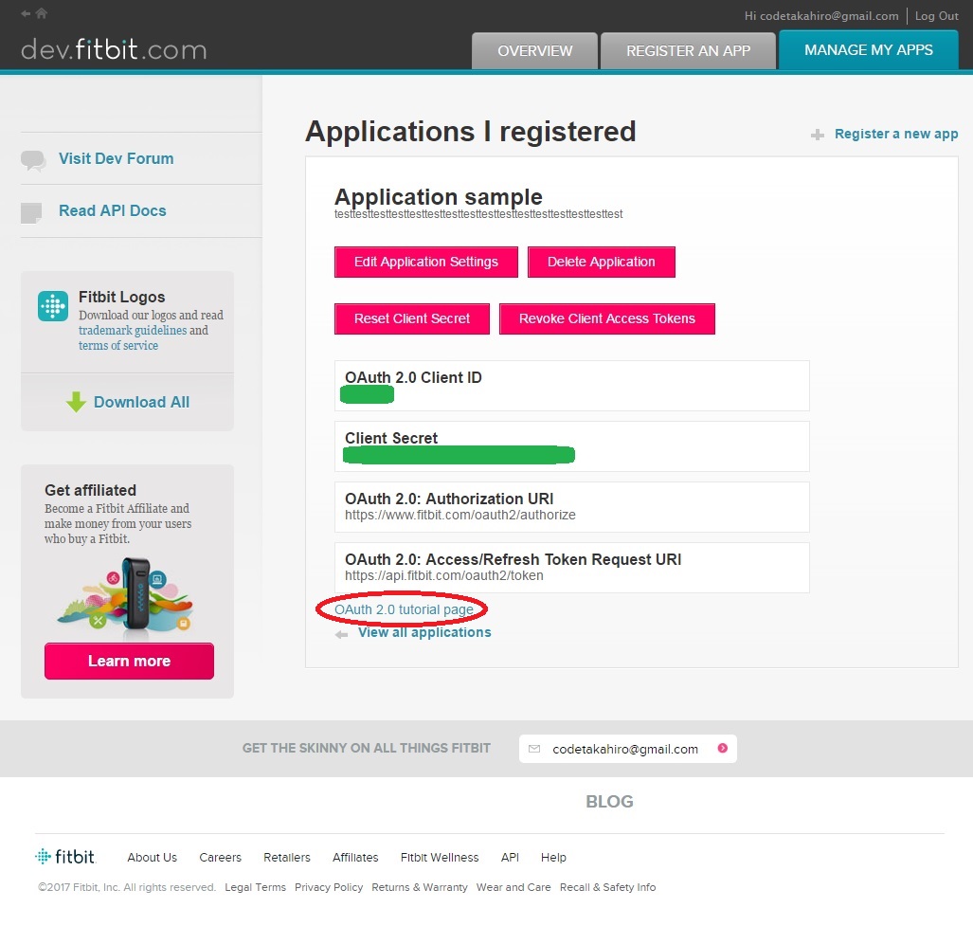Screen dimensions: 973x926
Task: Select the Manage My Apps tab
Action: click(x=869, y=49)
